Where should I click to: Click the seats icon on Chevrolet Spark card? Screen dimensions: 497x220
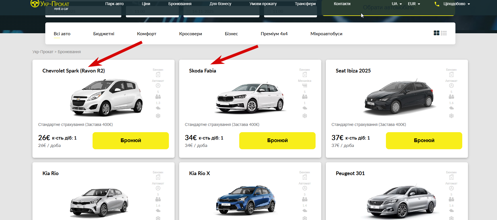[158, 97]
